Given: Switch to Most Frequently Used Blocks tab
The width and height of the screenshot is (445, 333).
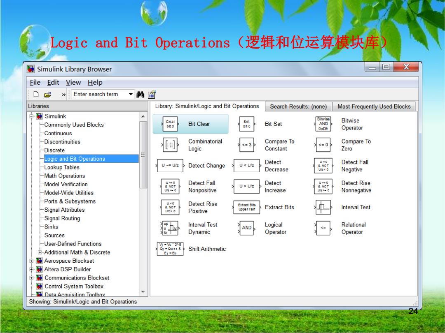Looking at the screenshot, I should click(x=374, y=106).
